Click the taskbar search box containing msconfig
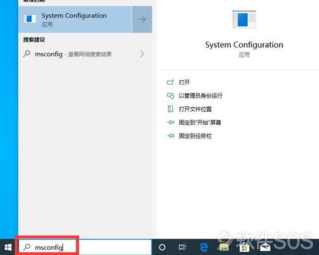 (x=85, y=247)
